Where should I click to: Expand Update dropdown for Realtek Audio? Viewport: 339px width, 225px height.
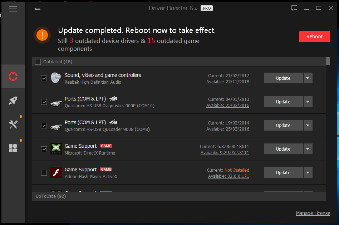308,78
